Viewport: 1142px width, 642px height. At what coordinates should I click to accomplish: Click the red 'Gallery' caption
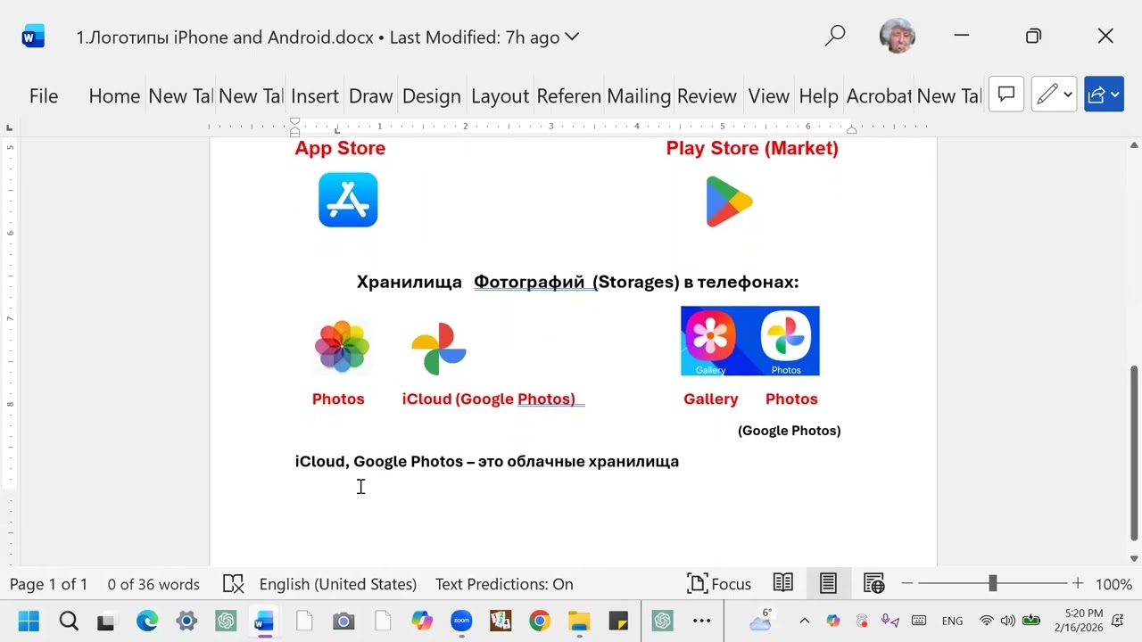point(711,399)
